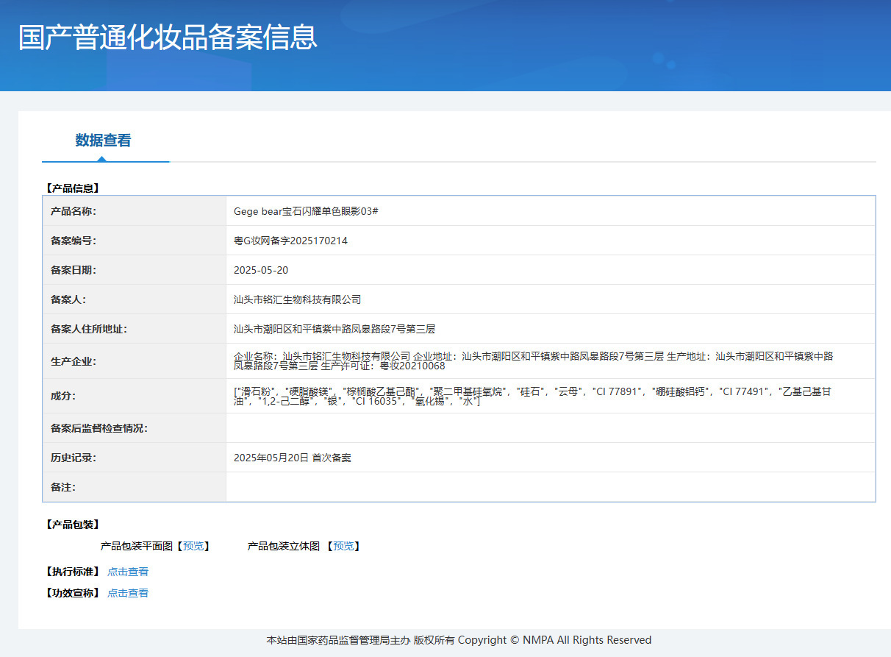The width and height of the screenshot is (891, 657).
Task: Click the 备案编号 row label
Action: click(74, 241)
